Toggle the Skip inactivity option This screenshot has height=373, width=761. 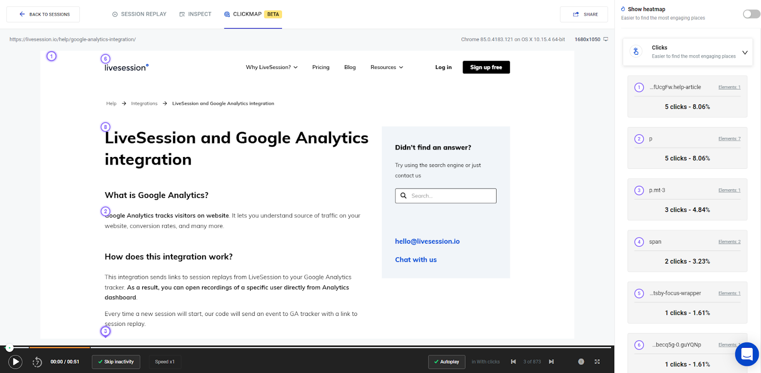116,362
